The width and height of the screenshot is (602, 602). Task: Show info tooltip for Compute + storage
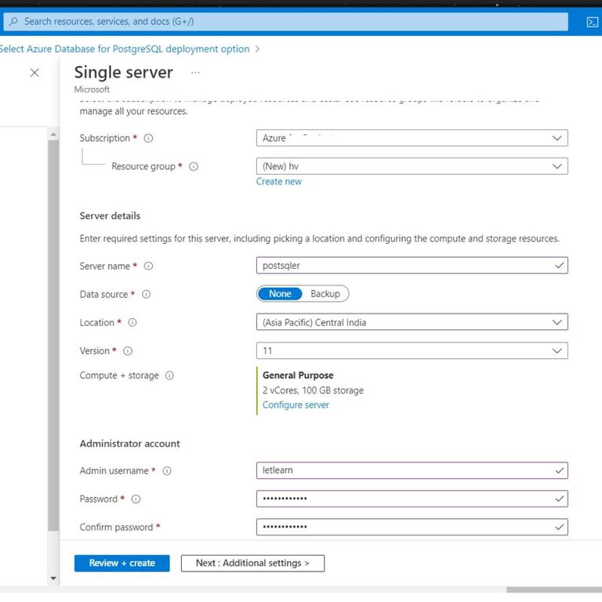click(x=169, y=375)
